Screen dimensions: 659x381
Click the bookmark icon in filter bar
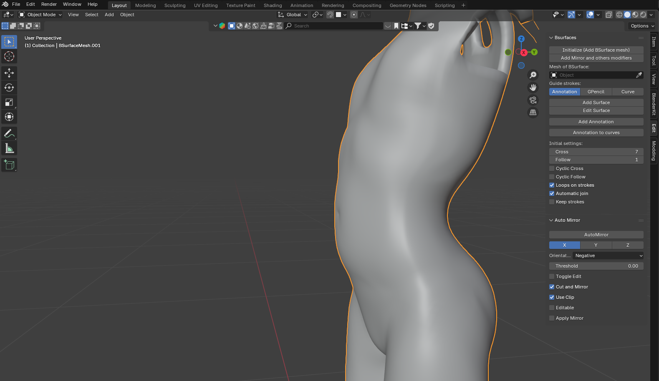396,26
